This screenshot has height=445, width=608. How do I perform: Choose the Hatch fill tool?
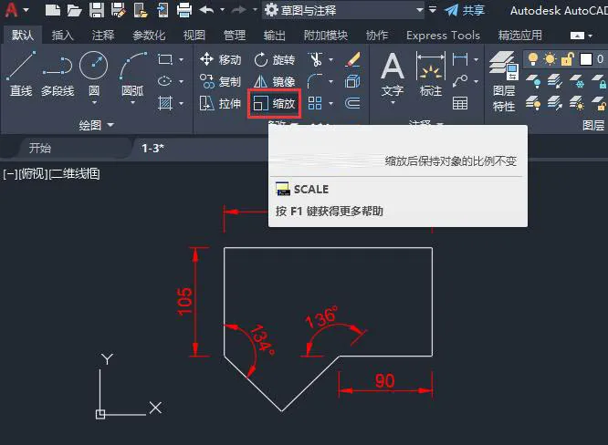coord(165,103)
